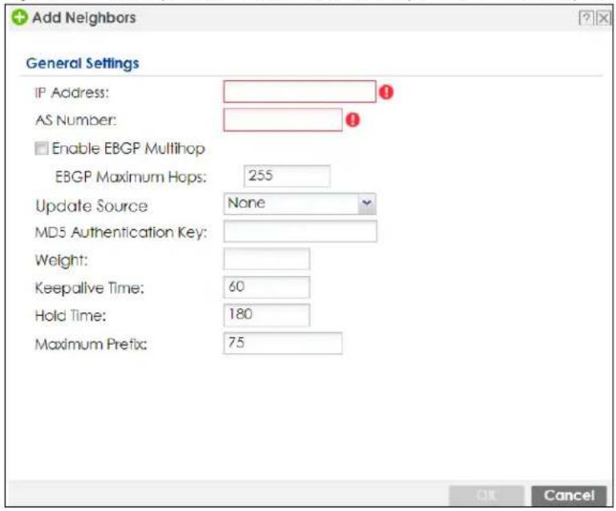Open the help question mark icon
Screen dimensions: 616x511
(x=586, y=18)
